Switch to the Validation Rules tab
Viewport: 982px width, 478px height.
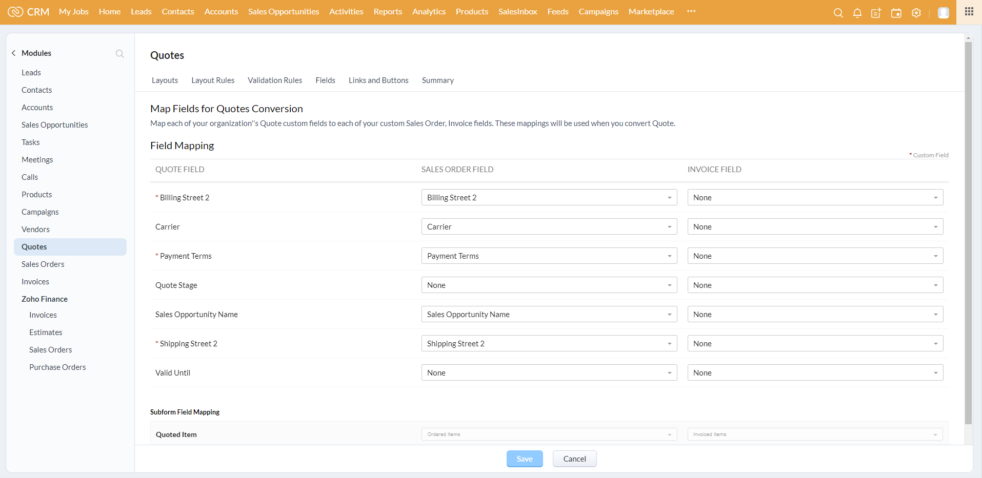[x=275, y=80]
